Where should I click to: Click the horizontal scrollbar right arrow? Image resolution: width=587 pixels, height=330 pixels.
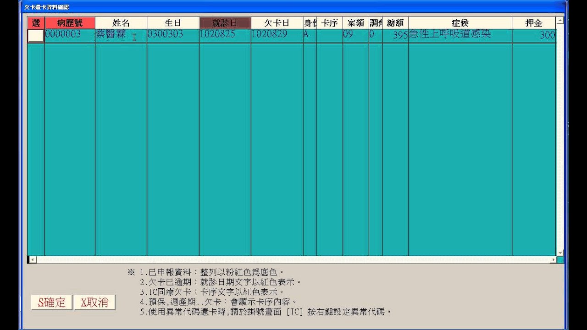click(x=553, y=259)
